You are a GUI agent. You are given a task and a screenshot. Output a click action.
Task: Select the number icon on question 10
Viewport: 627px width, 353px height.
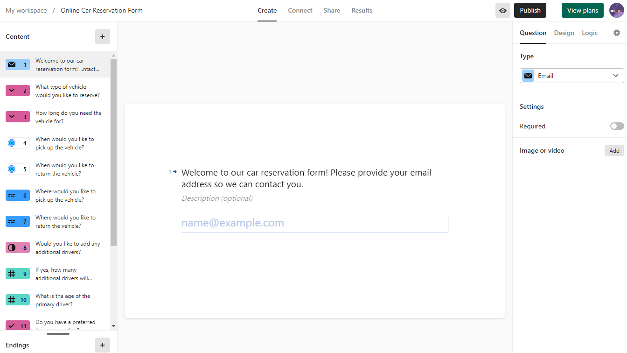[12, 300]
